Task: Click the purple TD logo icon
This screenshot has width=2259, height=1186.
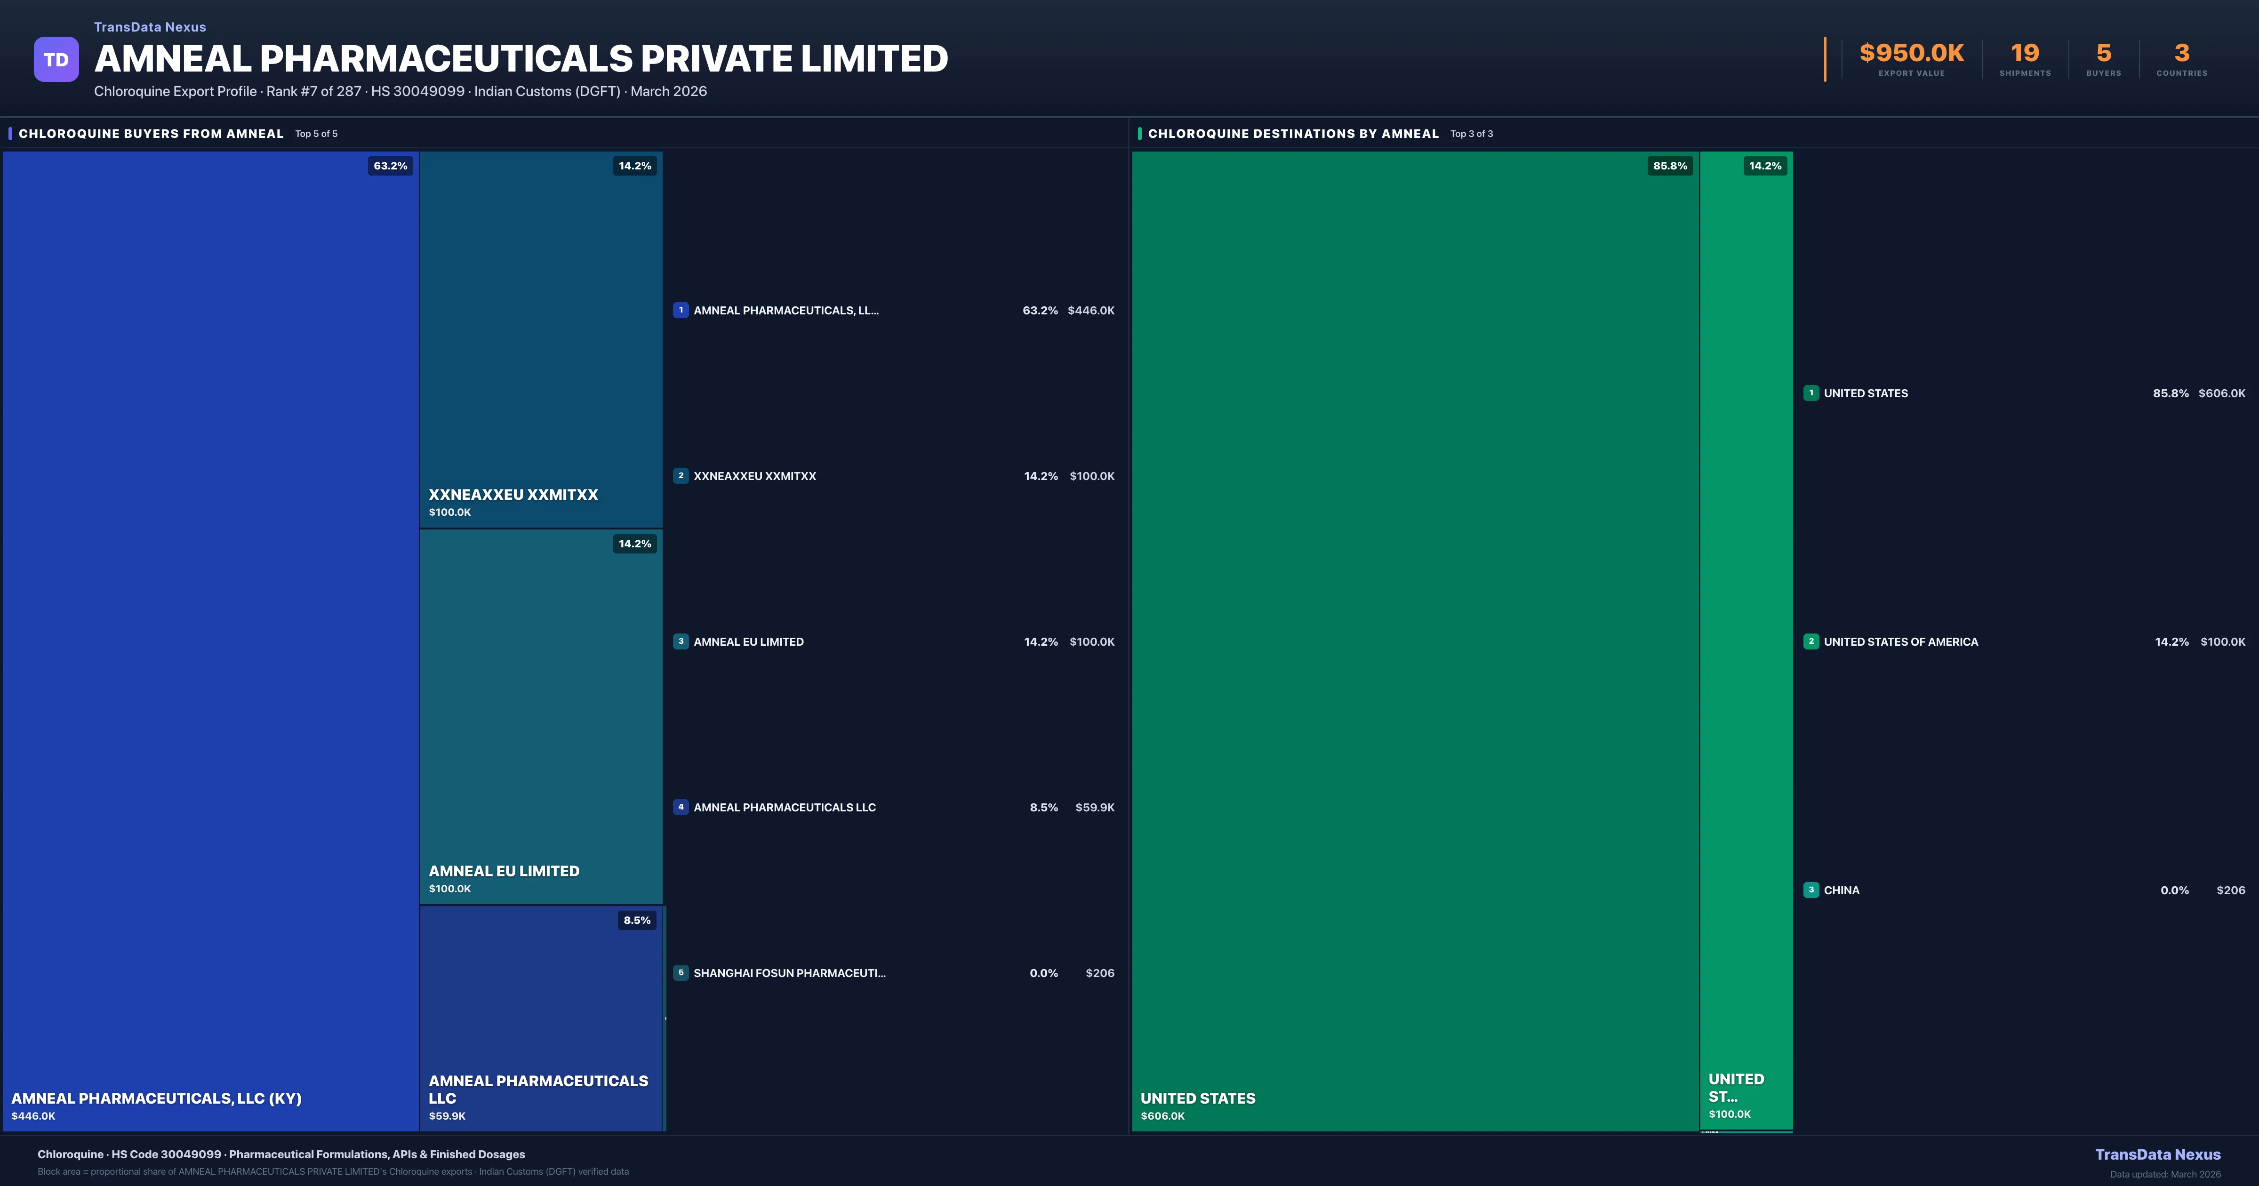Action: [x=56, y=59]
